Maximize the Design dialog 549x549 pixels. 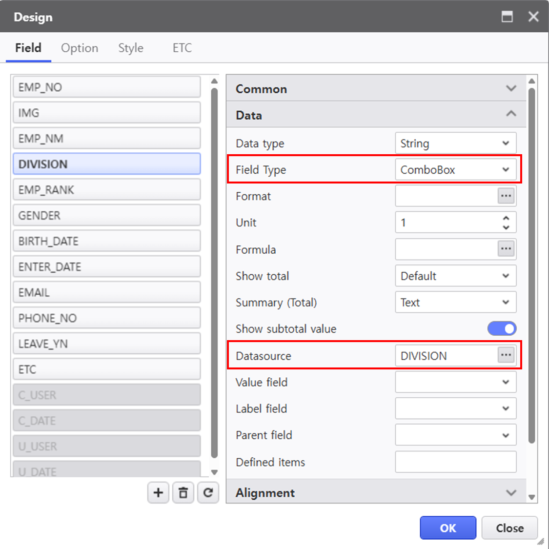pos(507,17)
